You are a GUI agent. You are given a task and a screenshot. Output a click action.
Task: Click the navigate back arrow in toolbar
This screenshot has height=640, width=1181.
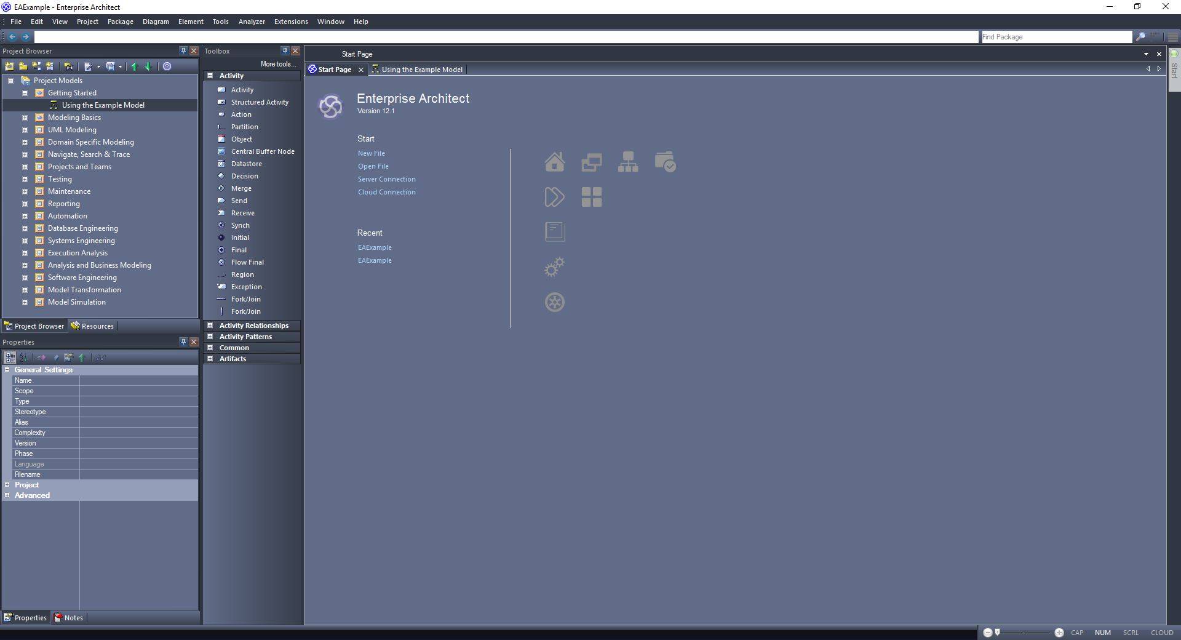click(12, 37)
